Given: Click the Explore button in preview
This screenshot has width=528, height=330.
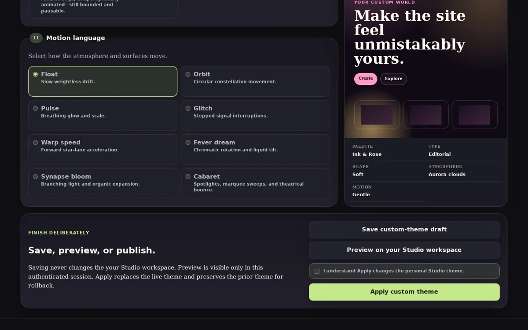Looking at the screenshot, I should [393, 79].
